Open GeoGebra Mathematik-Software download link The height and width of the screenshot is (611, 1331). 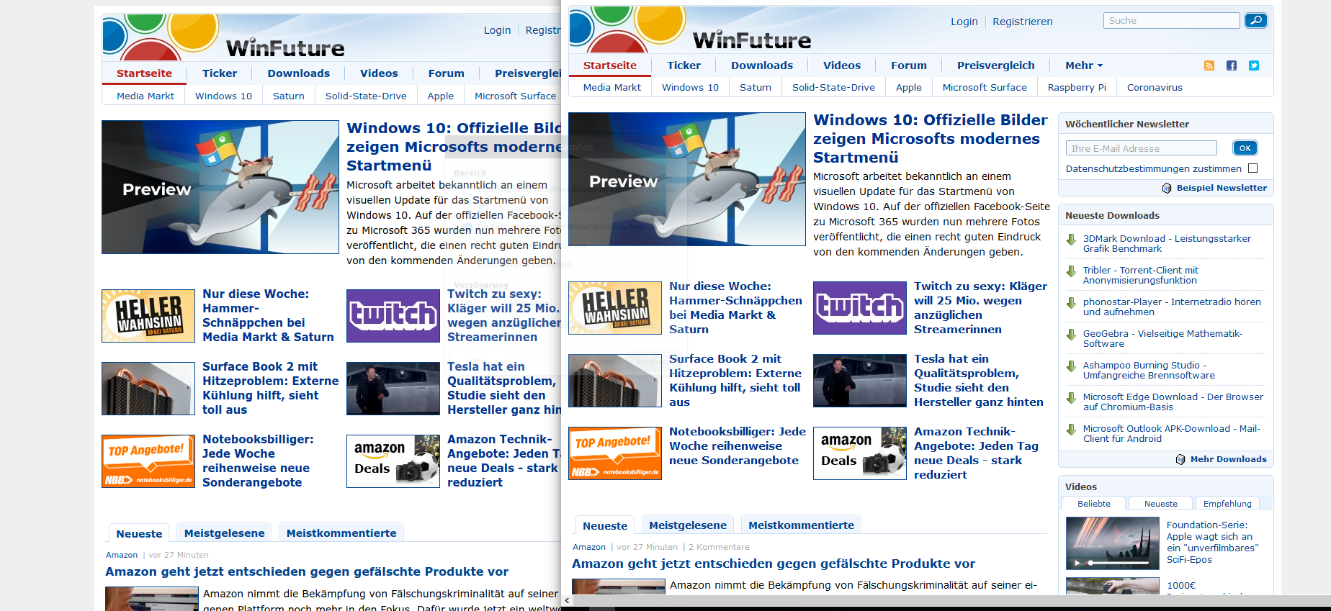[x=1162, y=338]
